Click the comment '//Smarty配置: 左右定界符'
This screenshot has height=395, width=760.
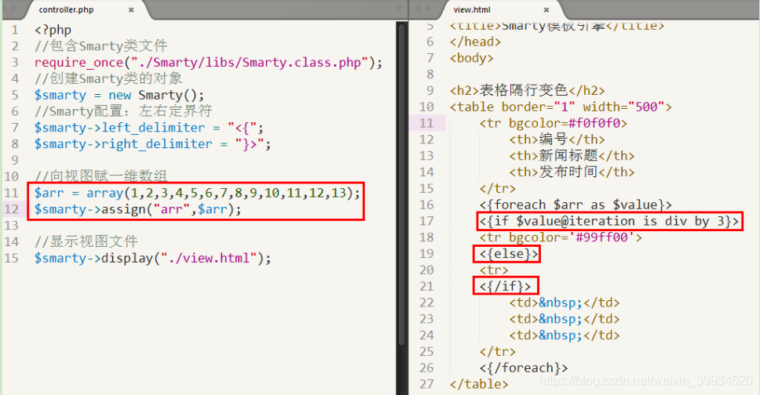[x=123, y=111]
